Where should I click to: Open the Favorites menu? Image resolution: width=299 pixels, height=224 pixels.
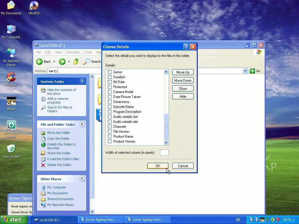coord(73,52)
